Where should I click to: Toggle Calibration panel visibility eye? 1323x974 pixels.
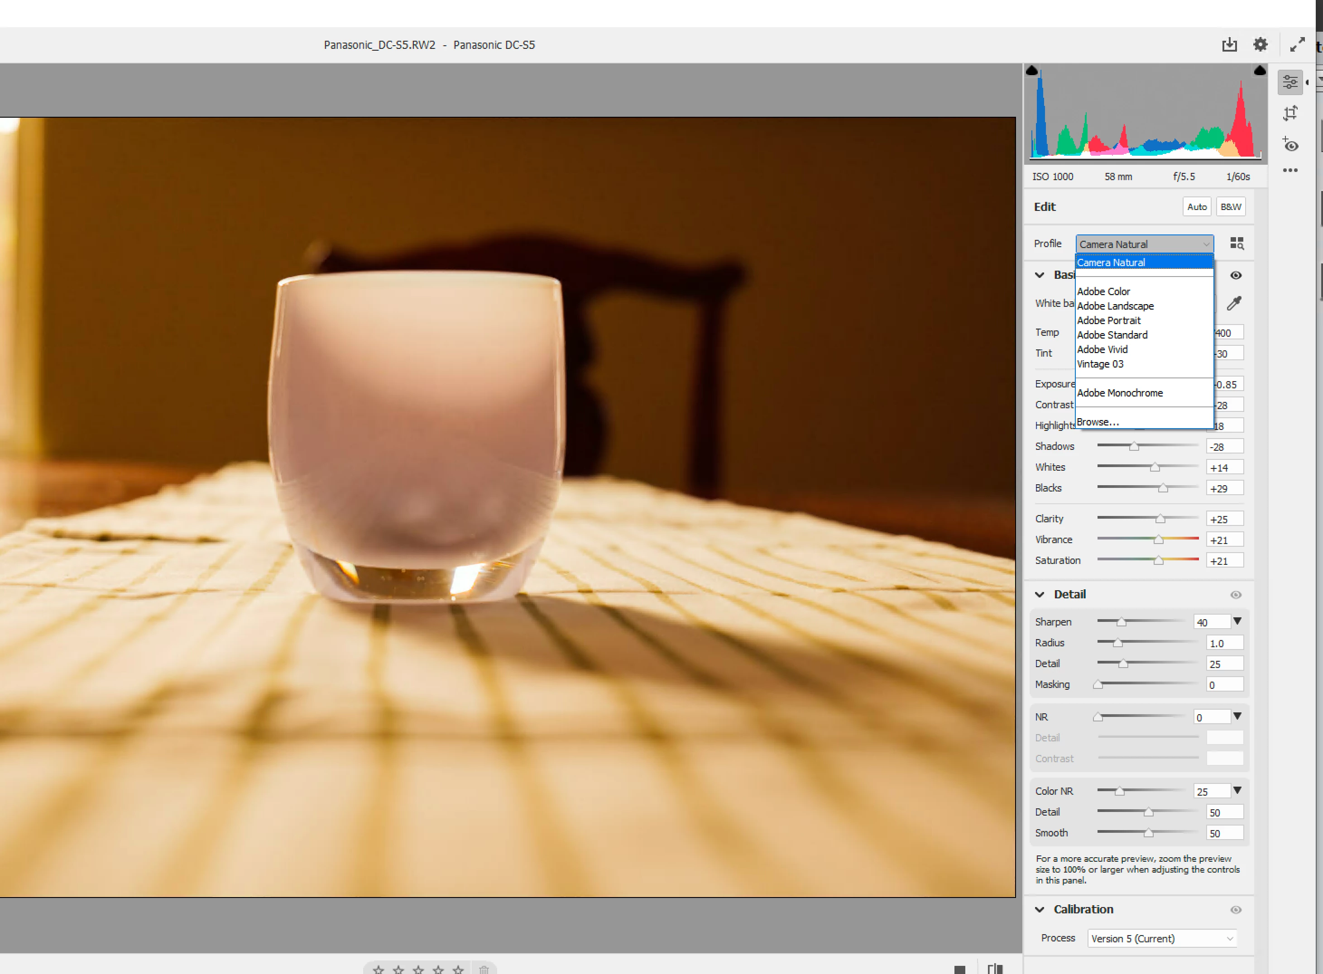(1236, 910)
